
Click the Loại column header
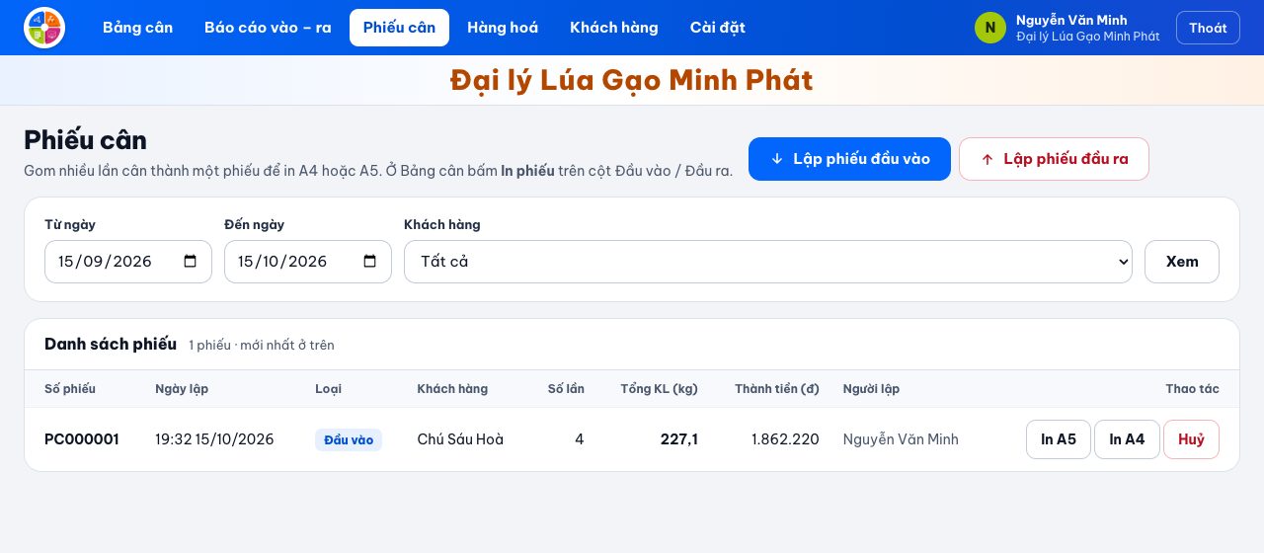(328, 389)
